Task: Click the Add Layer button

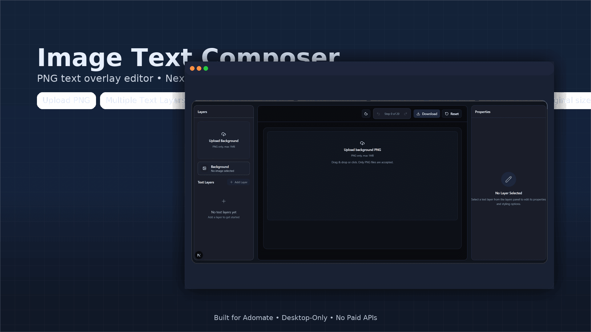Action: pos(239,182)
